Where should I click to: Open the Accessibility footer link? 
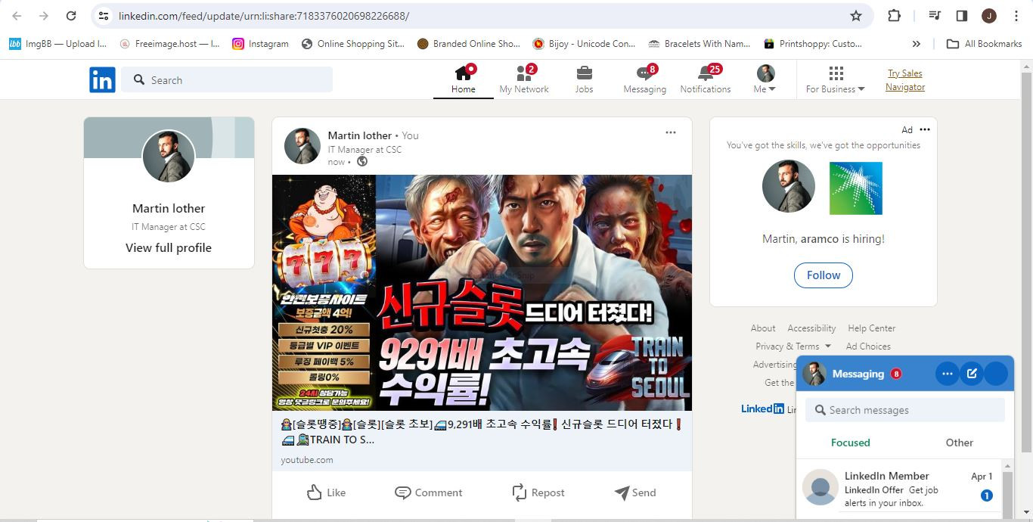pos(811,328)
